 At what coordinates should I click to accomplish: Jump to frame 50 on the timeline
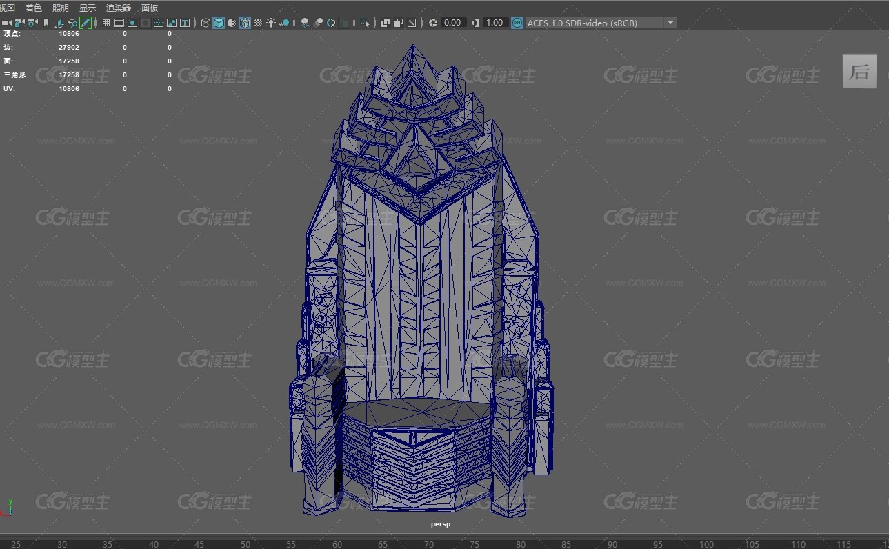click(246, 544)
